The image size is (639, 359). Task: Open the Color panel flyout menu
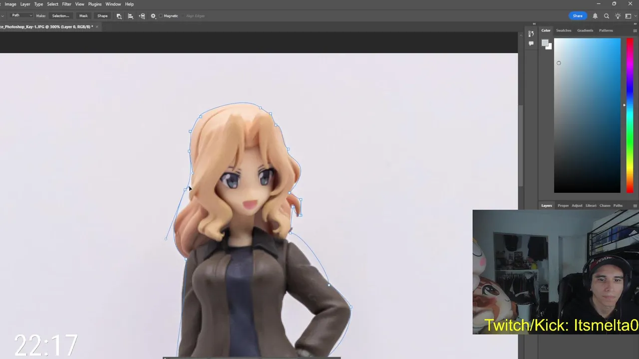point(635,30)
